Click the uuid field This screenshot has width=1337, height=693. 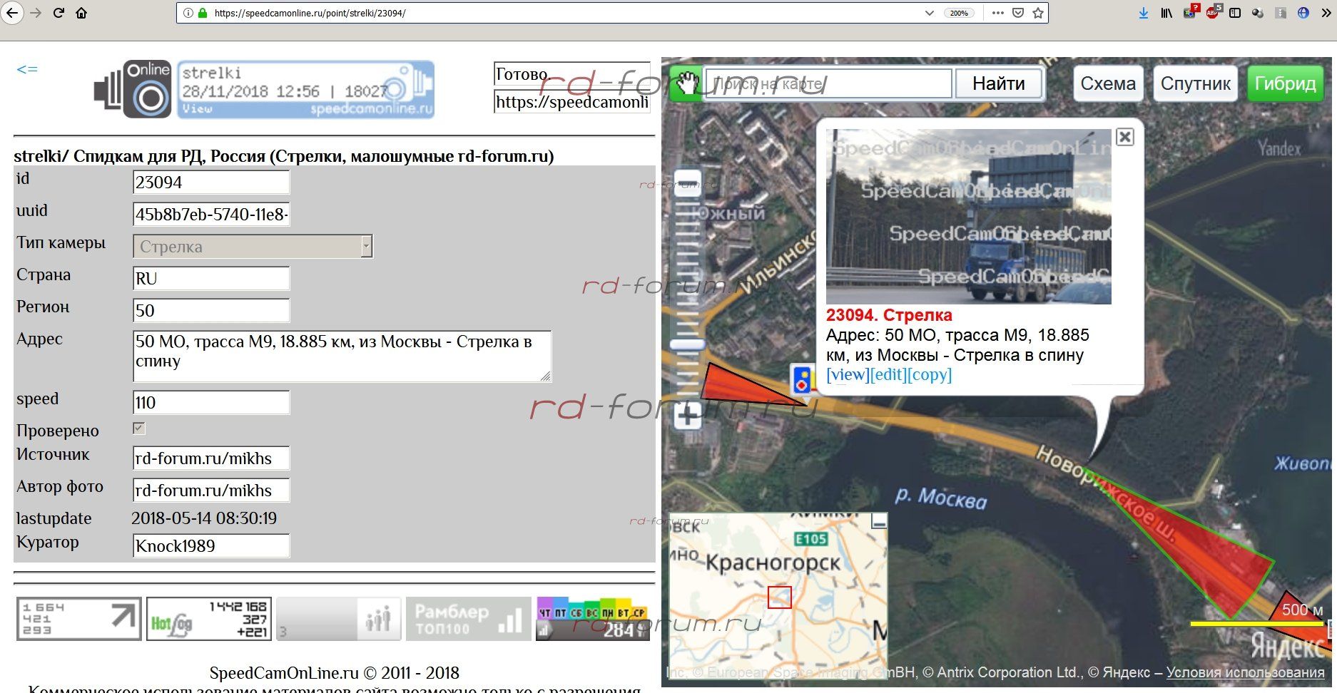pos(211,215)
